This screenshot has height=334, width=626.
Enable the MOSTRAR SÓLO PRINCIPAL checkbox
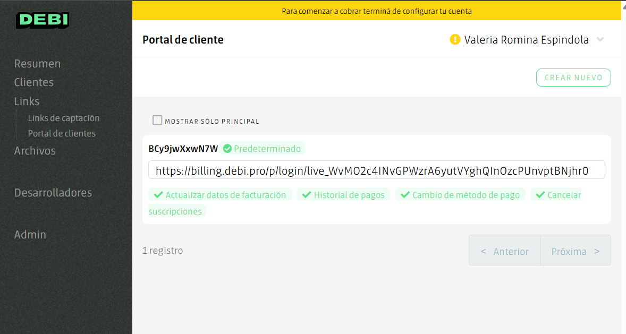(x=157, y=120)
